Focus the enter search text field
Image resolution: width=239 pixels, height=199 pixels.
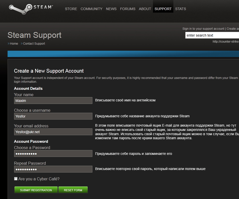pos(212,35)
